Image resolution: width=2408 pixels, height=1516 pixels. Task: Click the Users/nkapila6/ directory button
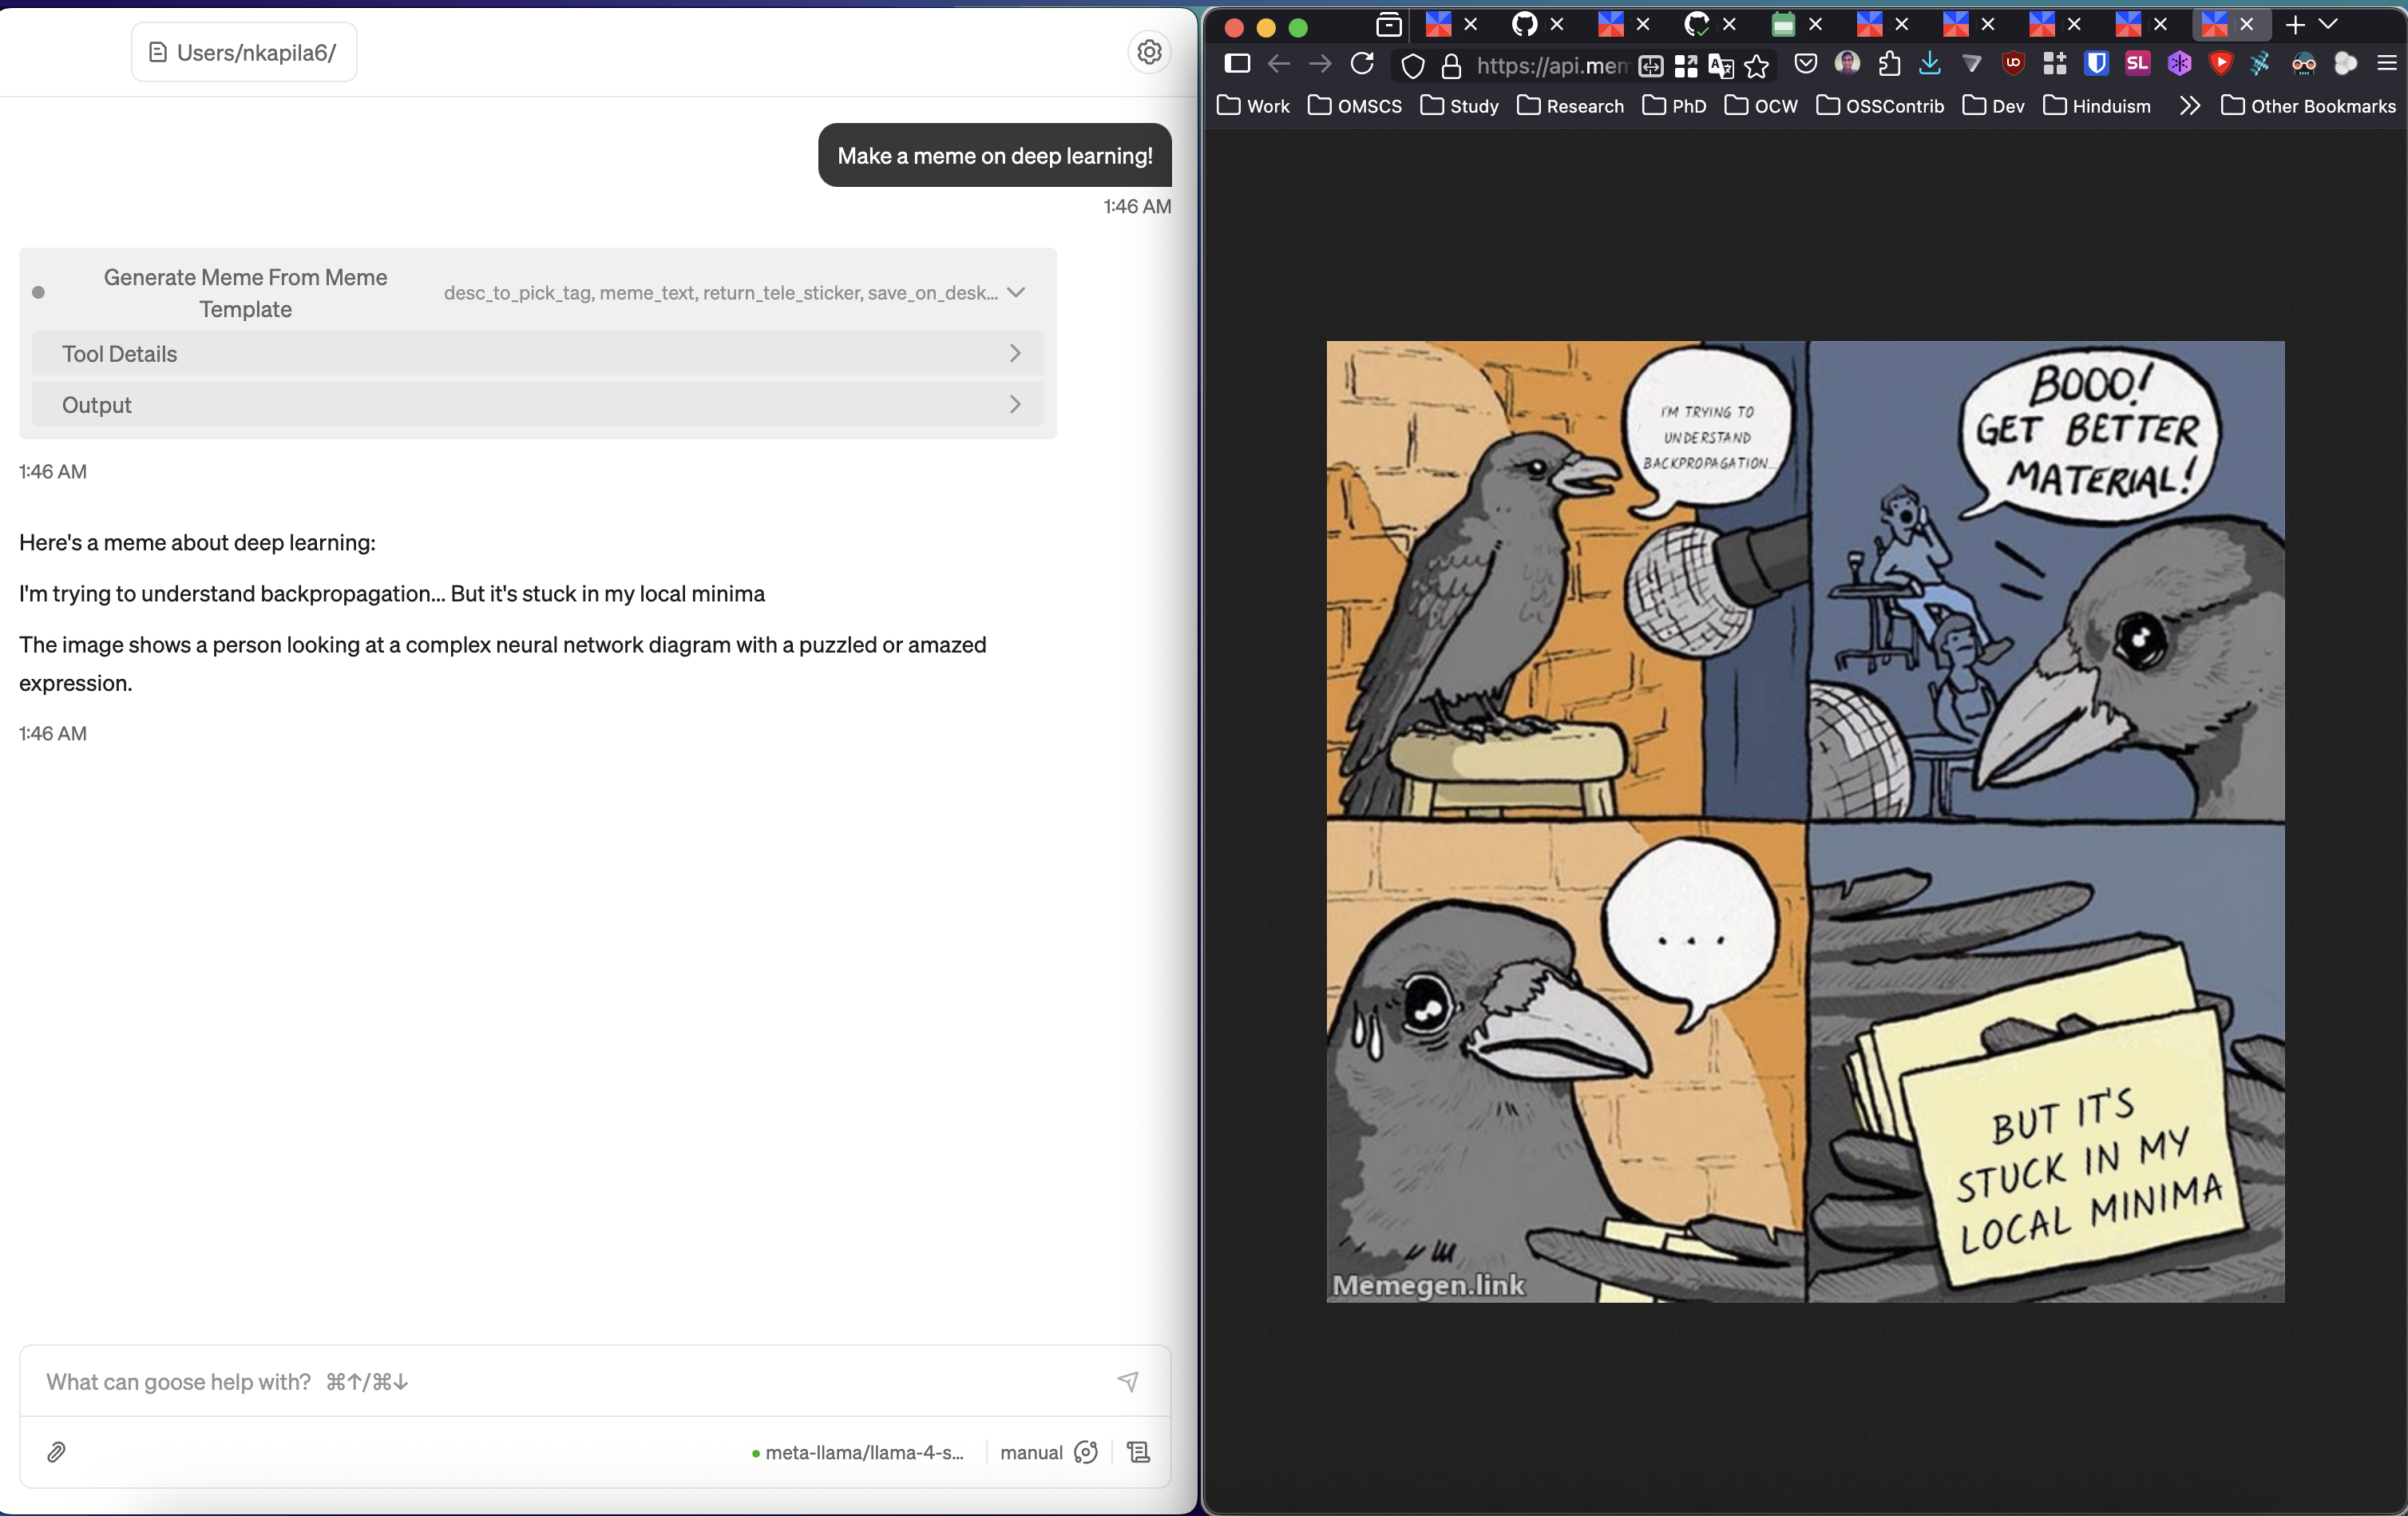click(244, 52)
